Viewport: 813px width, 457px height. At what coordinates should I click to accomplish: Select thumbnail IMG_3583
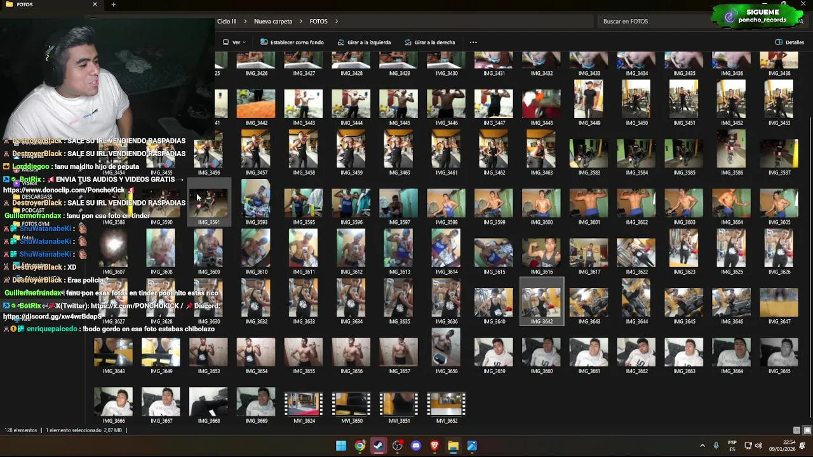589,154
